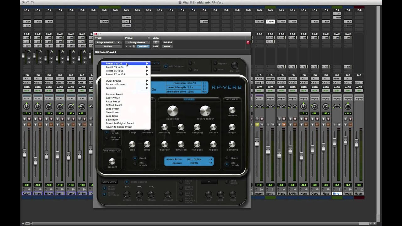This screenshot has height=226, width=402.
Task: Toggle the question mark help LED
Action: (190, 63)
